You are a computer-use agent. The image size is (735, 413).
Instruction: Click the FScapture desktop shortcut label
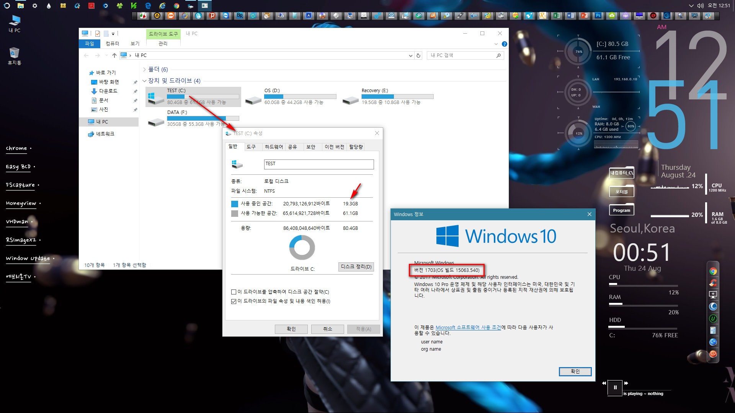pos(20,185)
